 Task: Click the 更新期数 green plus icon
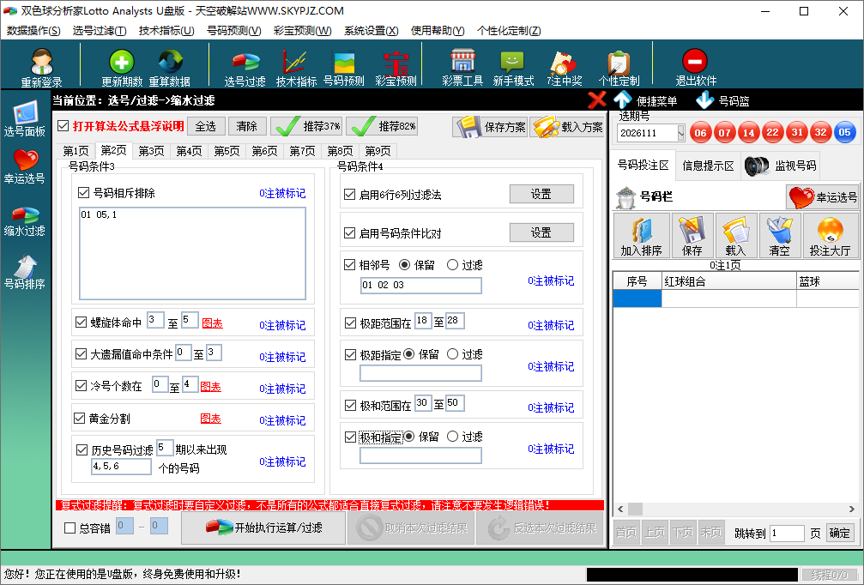(122, 67)
